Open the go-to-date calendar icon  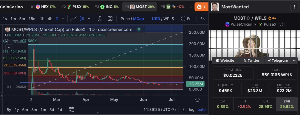72,109
